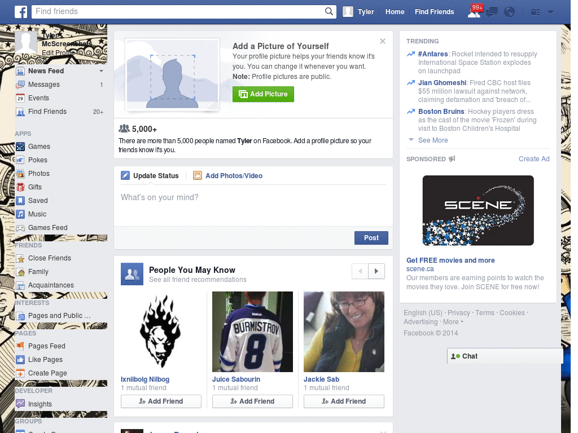Image resolution: width=578 pixels, height=433 pixels.
Task: Add Jackie Sab as friend
Action: (344, 401)
